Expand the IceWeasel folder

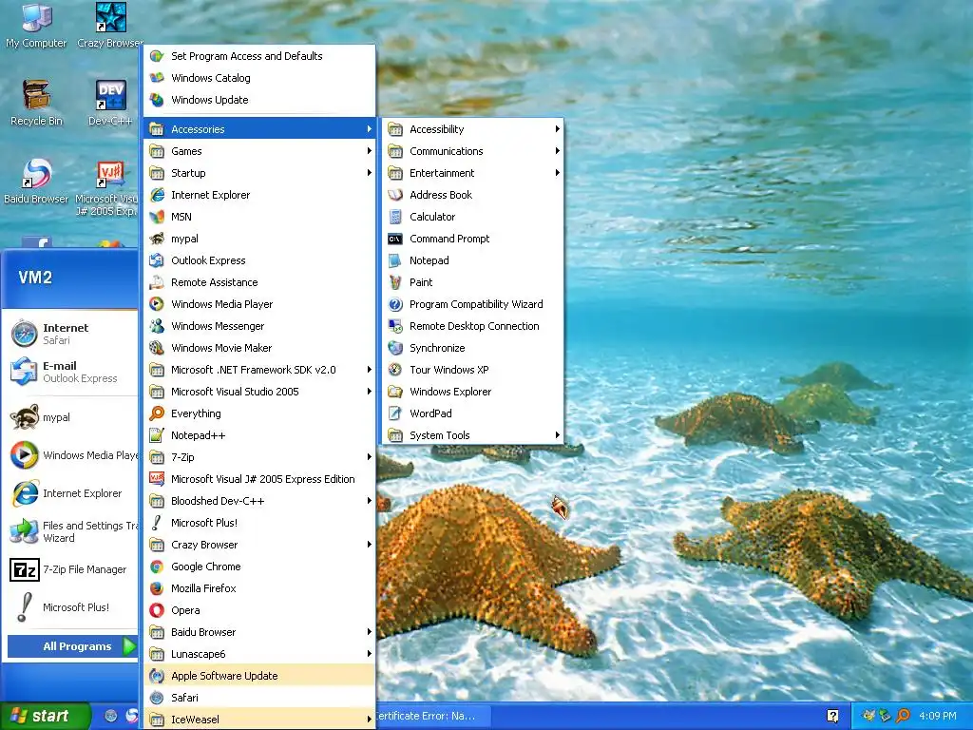[260, 720]
